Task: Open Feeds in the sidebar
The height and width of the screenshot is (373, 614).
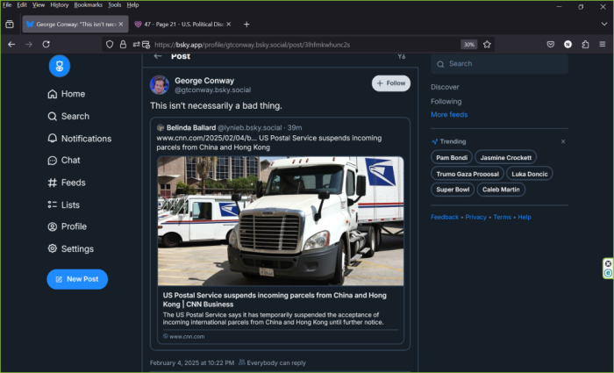Action: [x=66, y=183]
